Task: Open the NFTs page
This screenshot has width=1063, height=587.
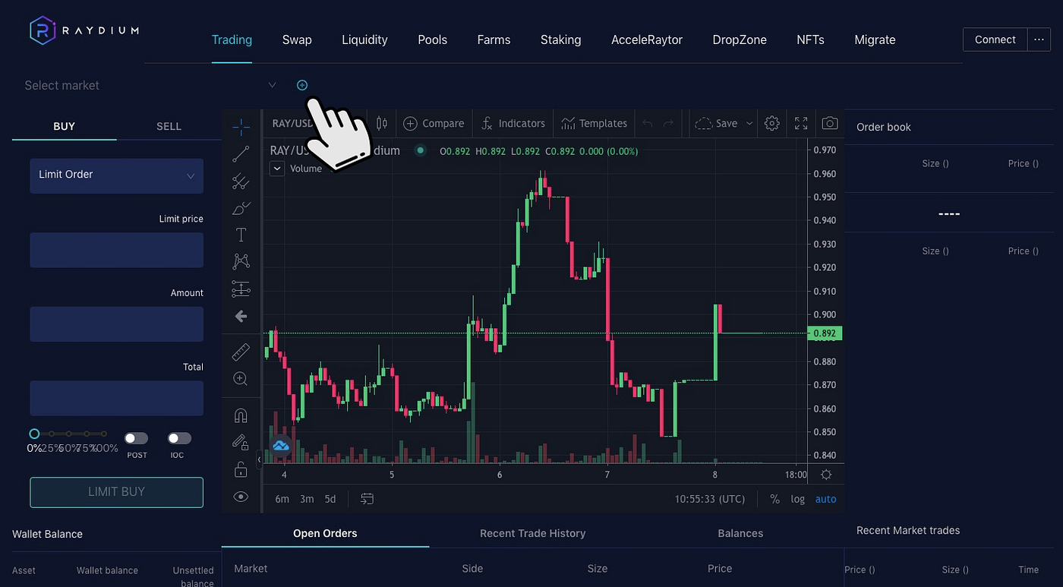Action: (810, 39)
